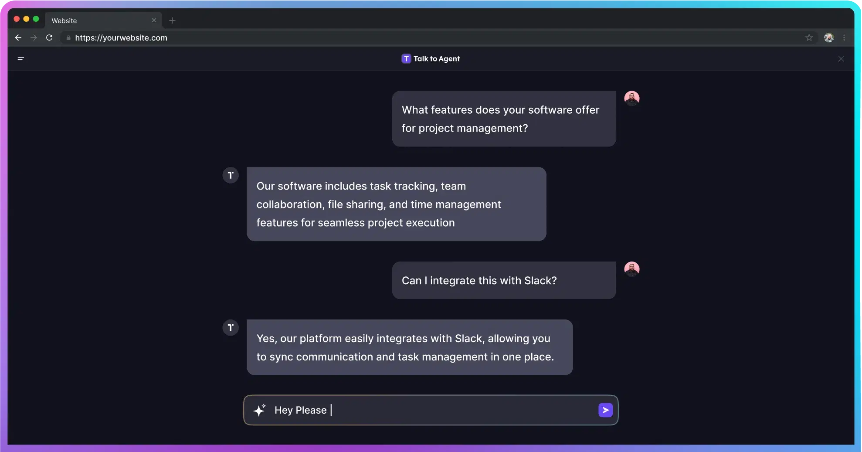The image size is (862, 452).
Task: Click user avatar beside the Slack question
Action: [x=631, y=269]
